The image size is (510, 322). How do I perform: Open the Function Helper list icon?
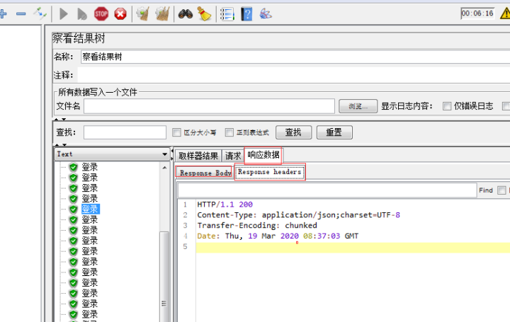(x=227, y=14)
